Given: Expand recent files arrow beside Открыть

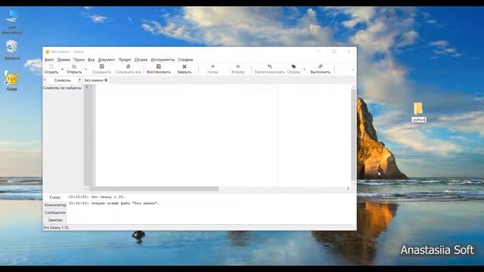Looking at the screenshot, I should click(85, 69).
